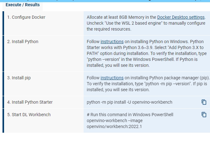Click the light blue header bar at top
The width and height of the screenshot is (210, 143).
click(105, 1)
